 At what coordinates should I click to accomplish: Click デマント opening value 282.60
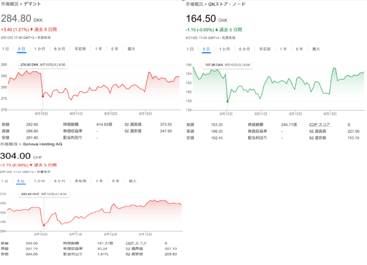(32, 125)
